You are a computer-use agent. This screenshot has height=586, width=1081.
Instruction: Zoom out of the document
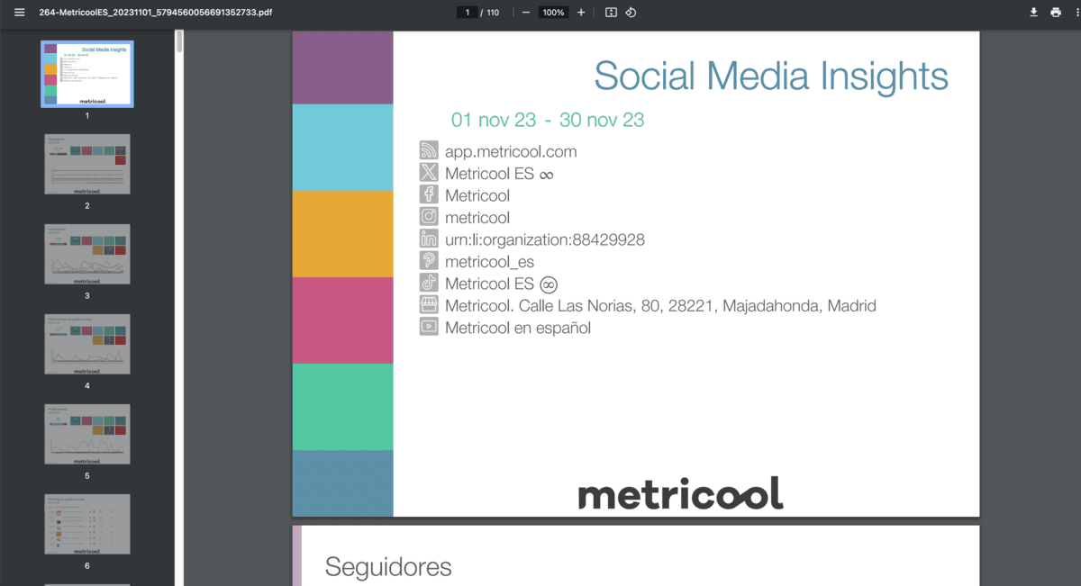[x=524, y=12]
